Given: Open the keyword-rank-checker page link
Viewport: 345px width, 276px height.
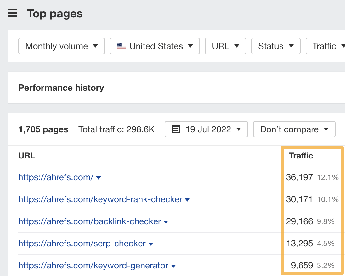Looking at the screenshot, I should (x=100, y=199).
